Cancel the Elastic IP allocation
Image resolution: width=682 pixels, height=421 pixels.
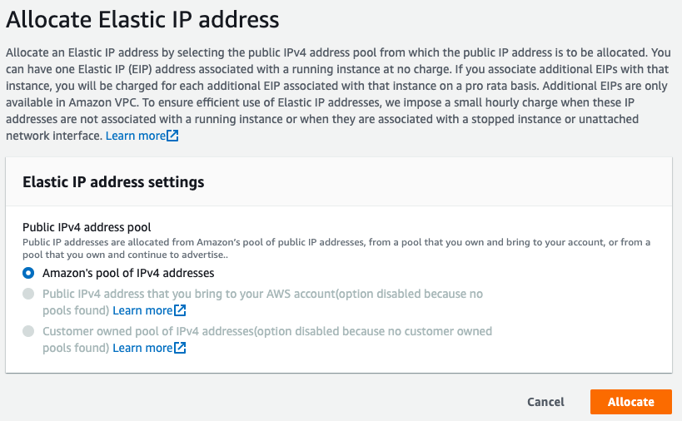click(x=545, y=402)
